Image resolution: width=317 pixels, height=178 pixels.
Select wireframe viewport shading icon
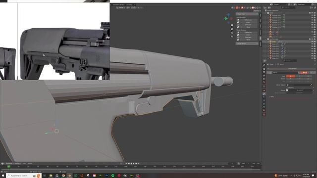(x=250, y=8)
